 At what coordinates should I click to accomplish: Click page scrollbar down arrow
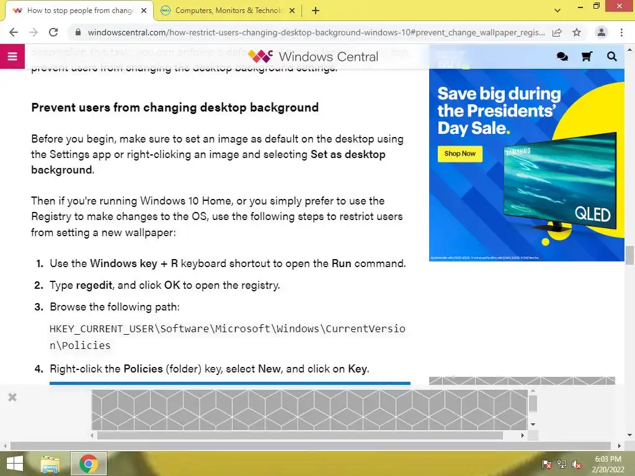tap(629, 435)
